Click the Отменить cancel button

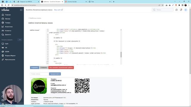44,67
